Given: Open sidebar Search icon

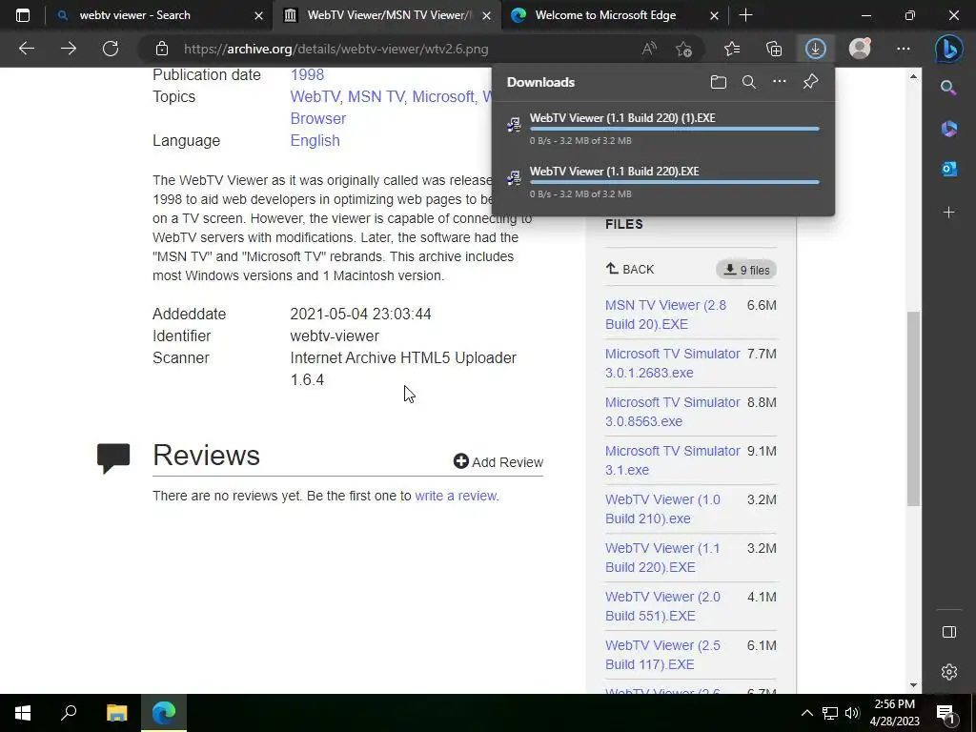Looking at the screenshot, I should click(948, 88).
